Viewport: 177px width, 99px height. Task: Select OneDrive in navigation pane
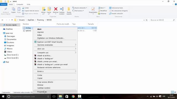pos(8,29)
